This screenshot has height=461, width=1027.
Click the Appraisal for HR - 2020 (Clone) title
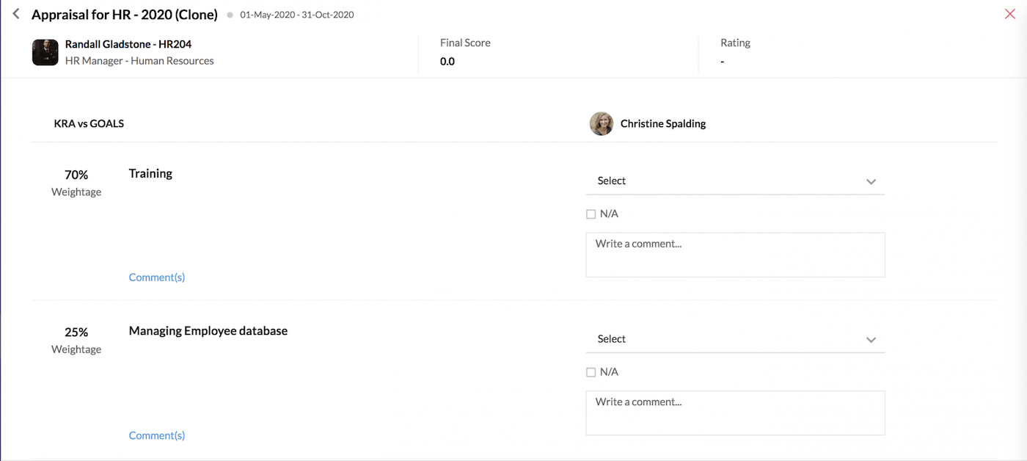point(125,15)
